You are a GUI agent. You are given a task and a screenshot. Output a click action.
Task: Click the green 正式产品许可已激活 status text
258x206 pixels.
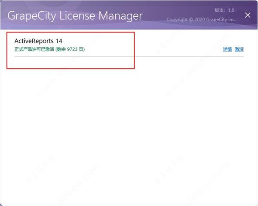coord(34,49)
